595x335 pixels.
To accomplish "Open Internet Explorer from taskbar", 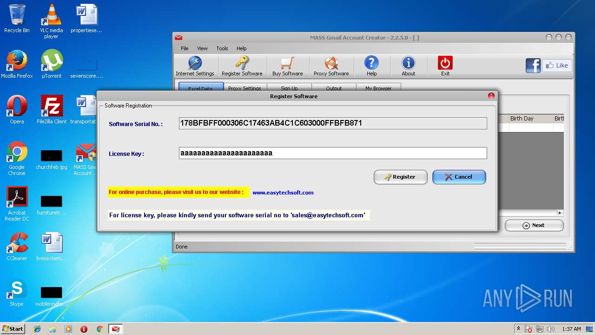I will (37, 329).
